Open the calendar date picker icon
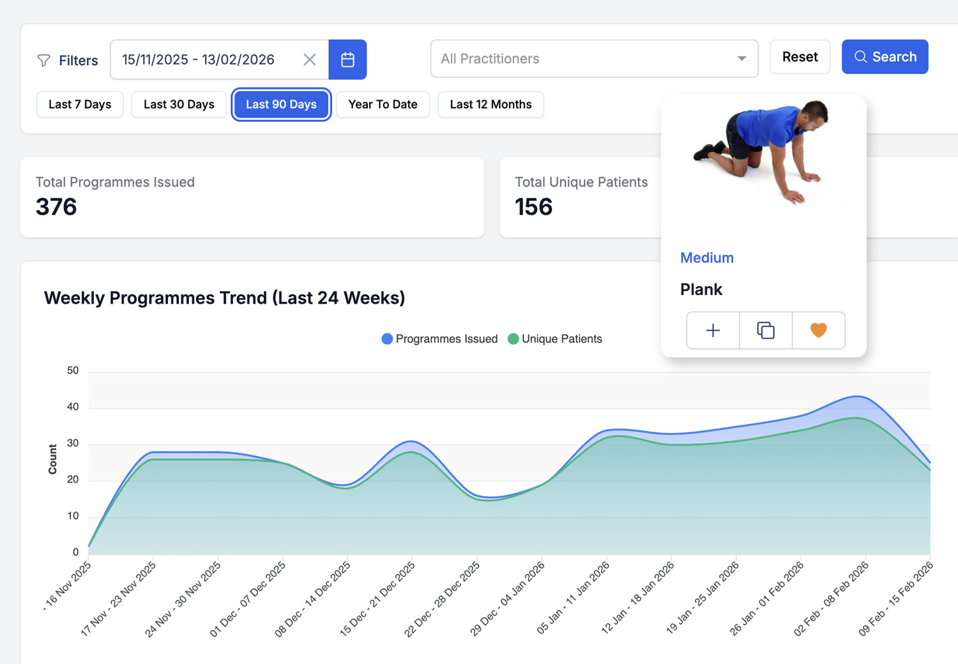 coord(347,59)
